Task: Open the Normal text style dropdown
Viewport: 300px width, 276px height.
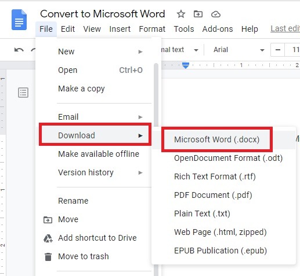Action: (180, 50)
